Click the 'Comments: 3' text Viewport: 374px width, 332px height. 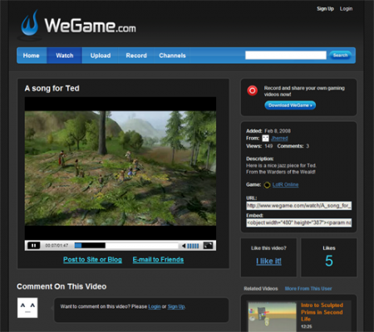tap(293, 146)
